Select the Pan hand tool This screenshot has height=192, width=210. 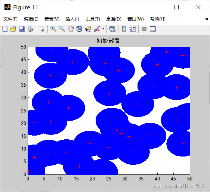[71, 29]
